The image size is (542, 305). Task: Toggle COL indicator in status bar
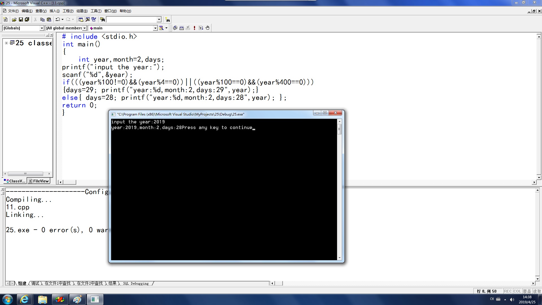517,291
